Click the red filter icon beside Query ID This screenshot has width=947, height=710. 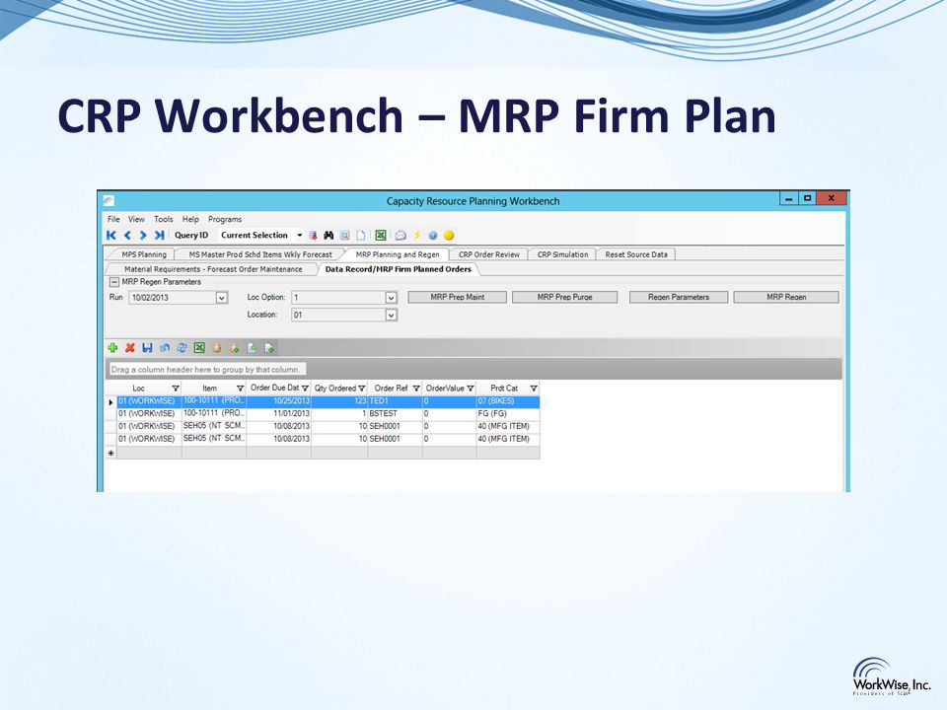(313, 236)
